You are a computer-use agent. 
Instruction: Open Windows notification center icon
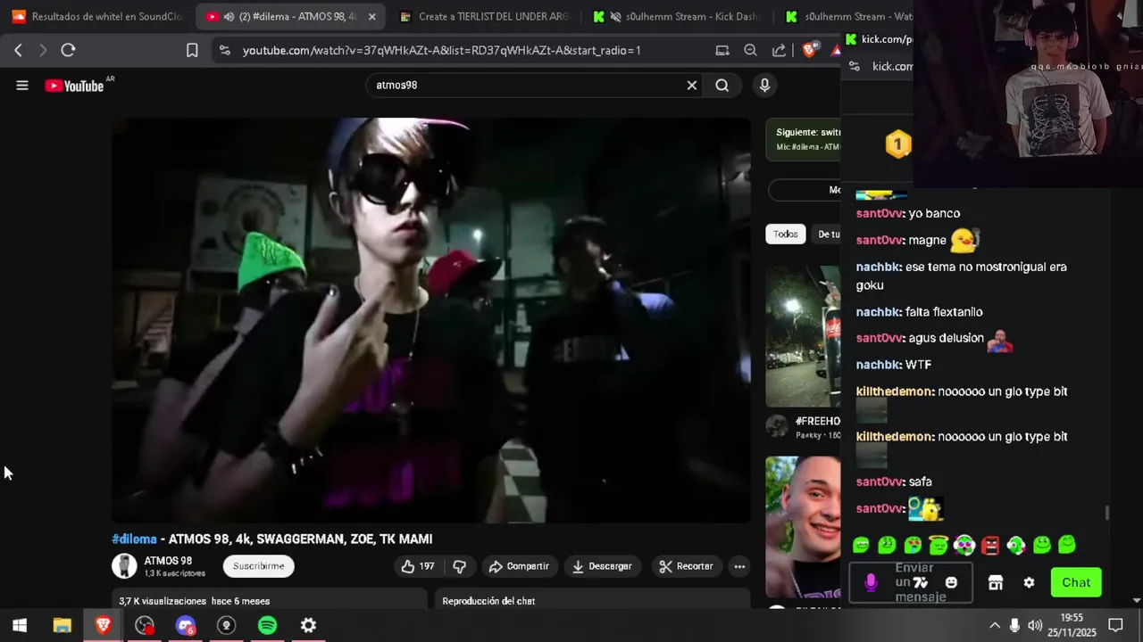click(1115, 626)
